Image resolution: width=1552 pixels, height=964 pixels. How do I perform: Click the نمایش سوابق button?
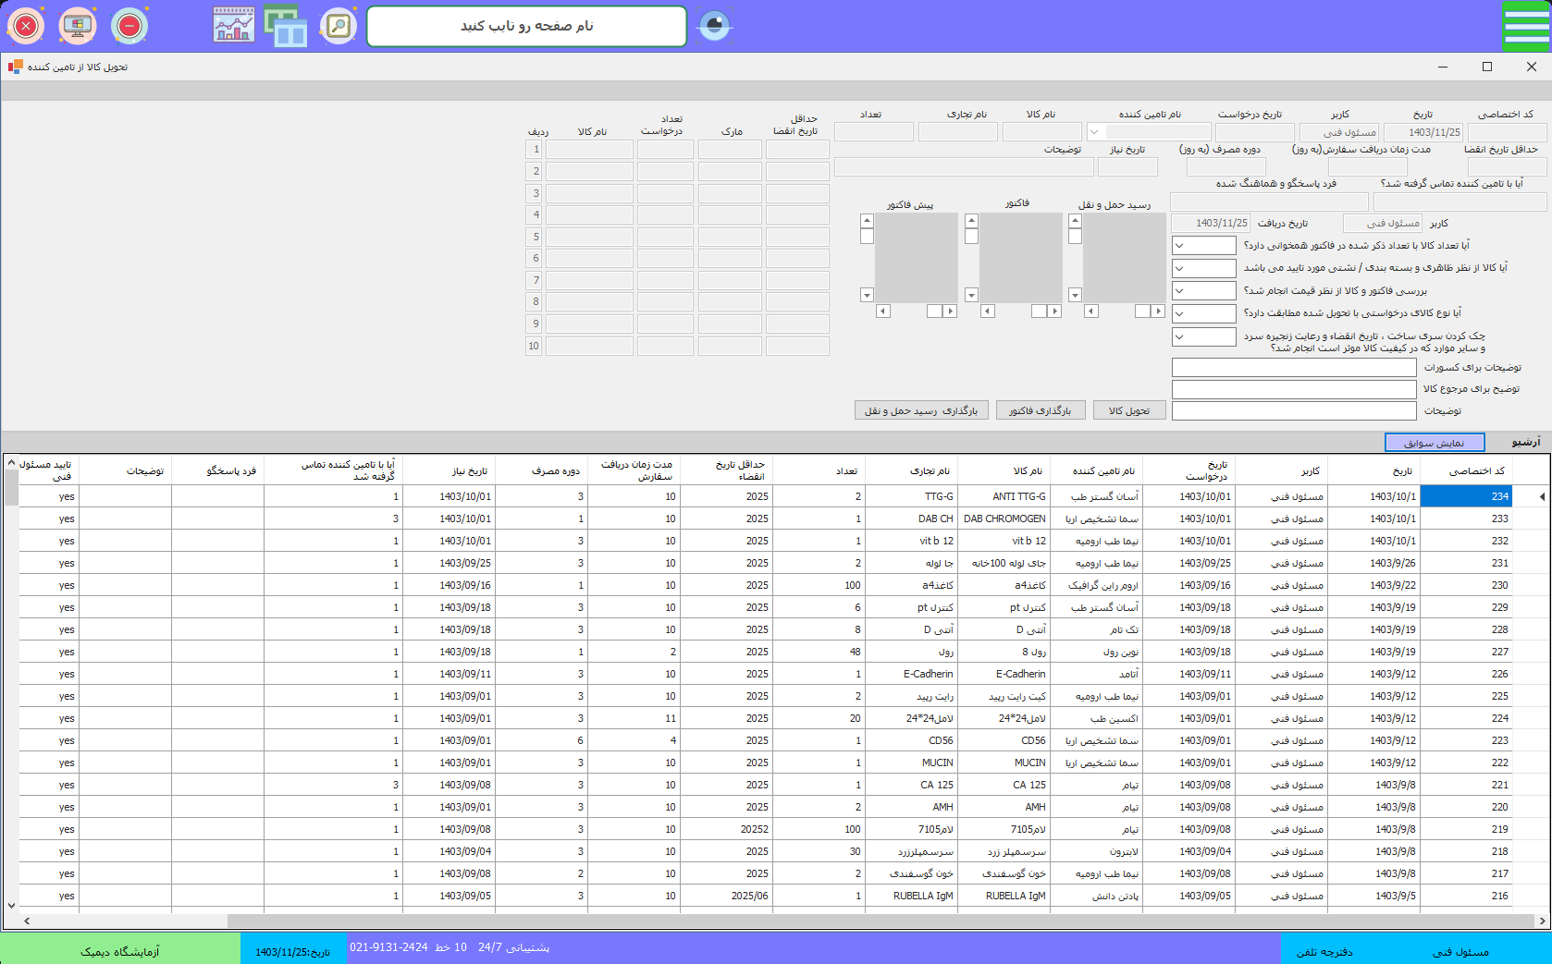click(1434, 443)
